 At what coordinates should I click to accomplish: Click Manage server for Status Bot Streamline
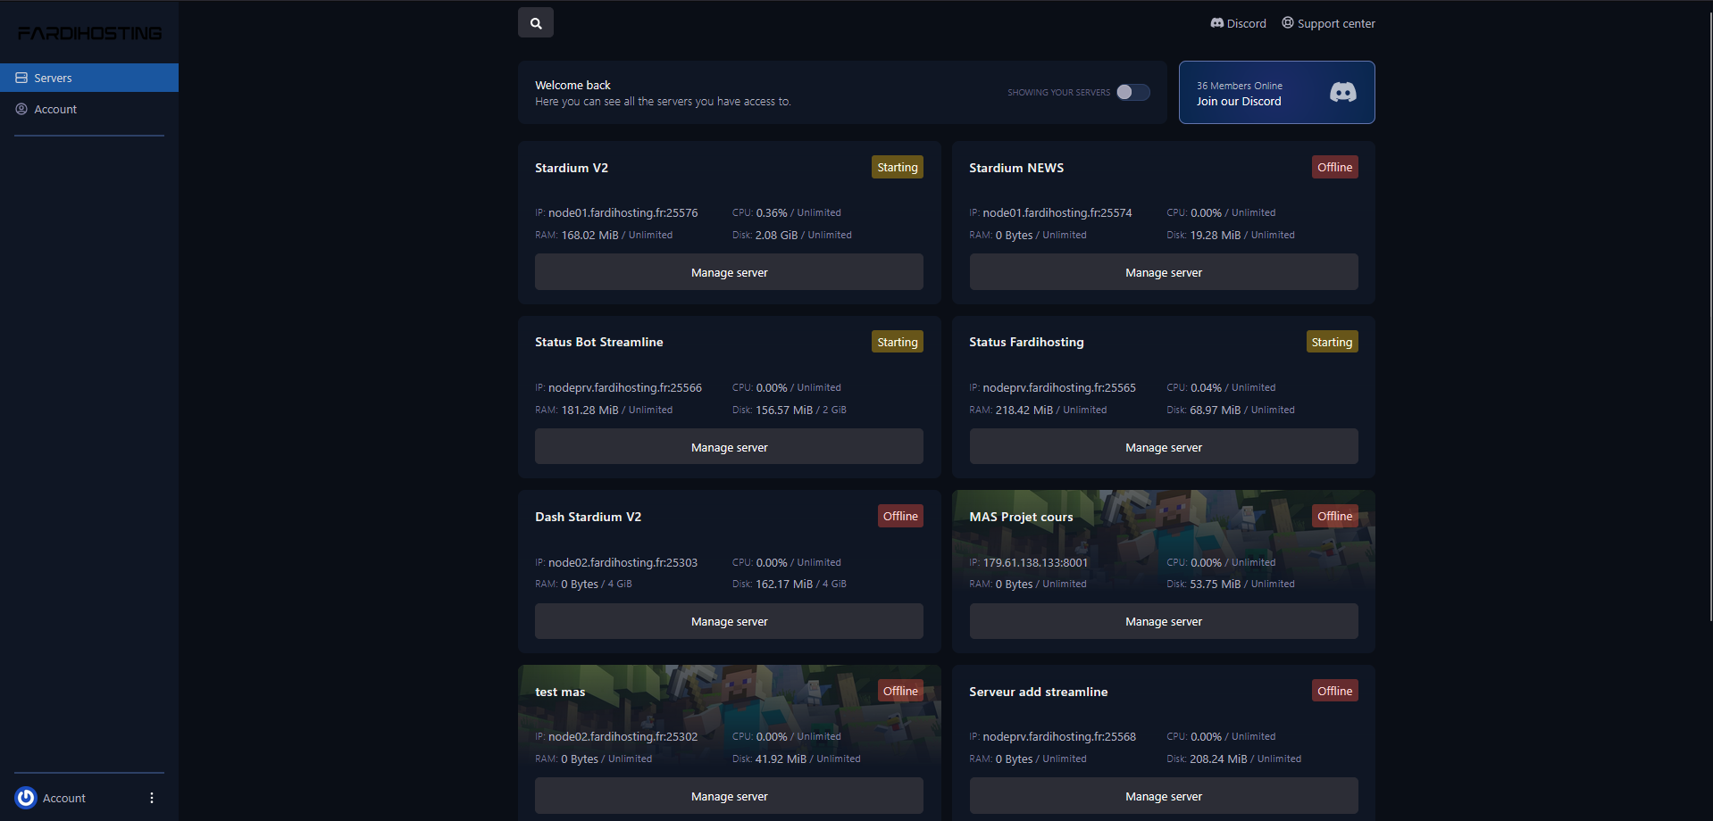click(729, 447)
